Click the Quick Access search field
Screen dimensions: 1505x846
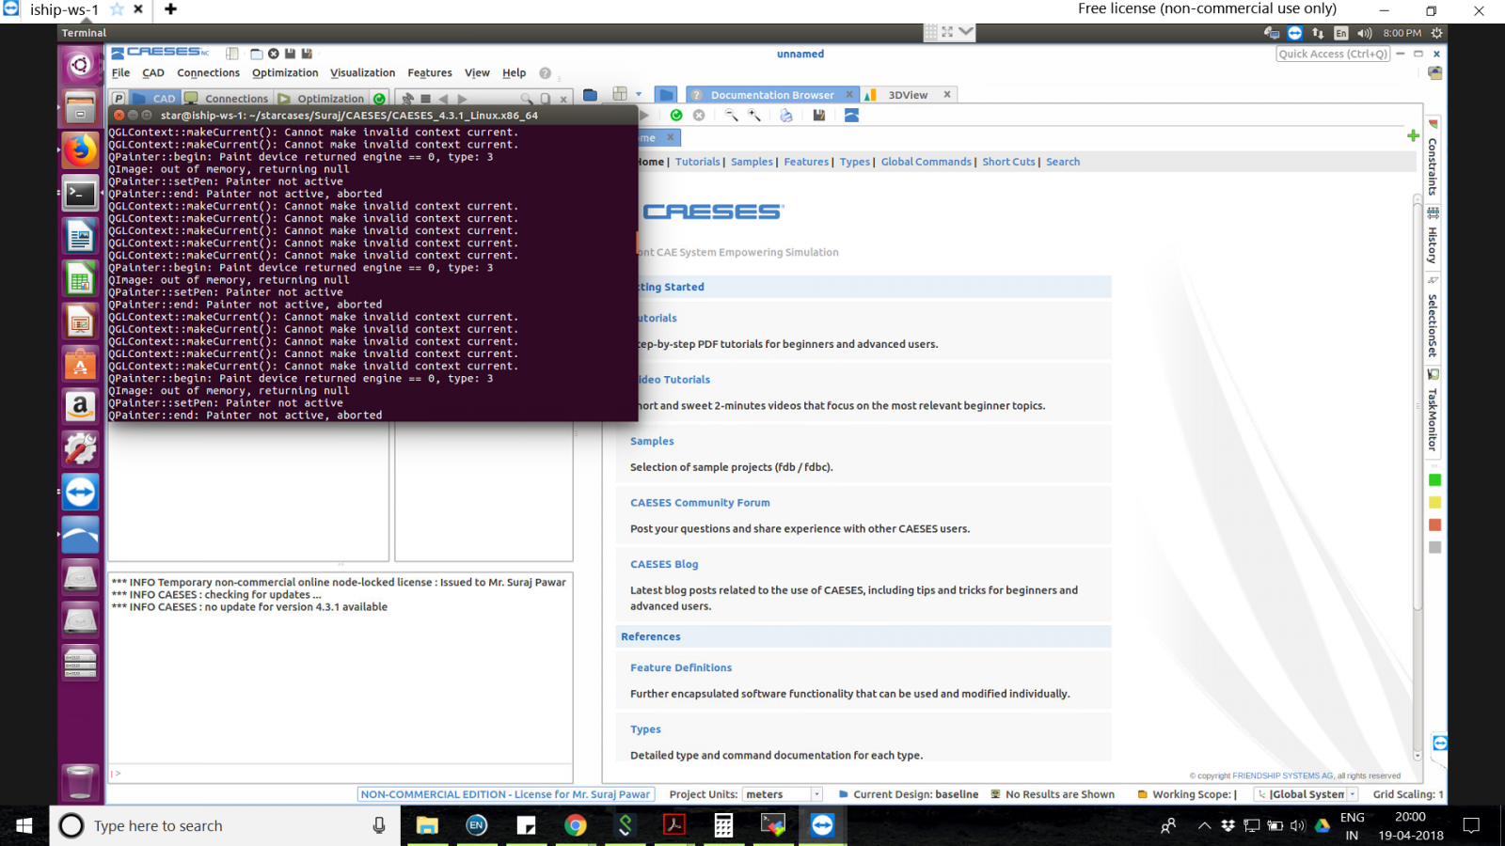point(1333,54)
